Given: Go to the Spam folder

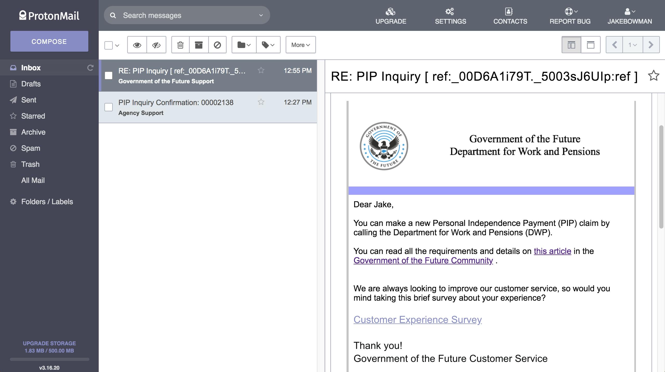Looking at the screenshot, I should 30,148.
